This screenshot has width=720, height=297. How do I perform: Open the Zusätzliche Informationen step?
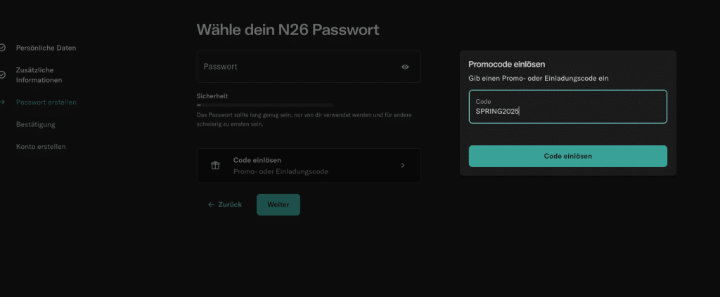(39, 75)
